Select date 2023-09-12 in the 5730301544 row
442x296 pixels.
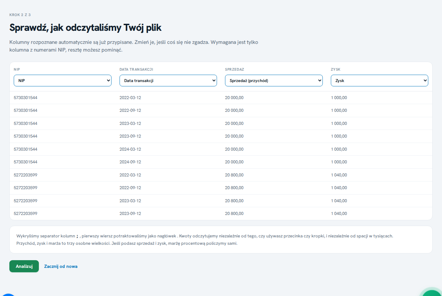click(130, 136)
